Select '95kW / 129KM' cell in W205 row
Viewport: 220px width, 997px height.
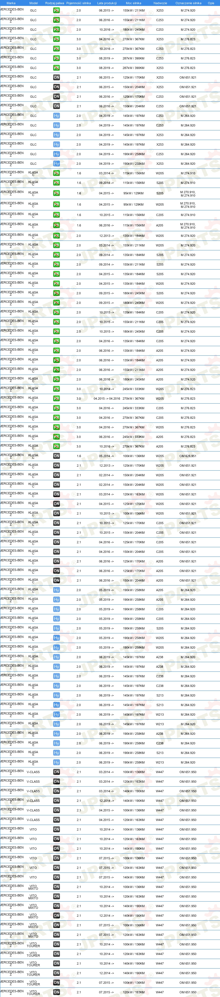(133, 204)
